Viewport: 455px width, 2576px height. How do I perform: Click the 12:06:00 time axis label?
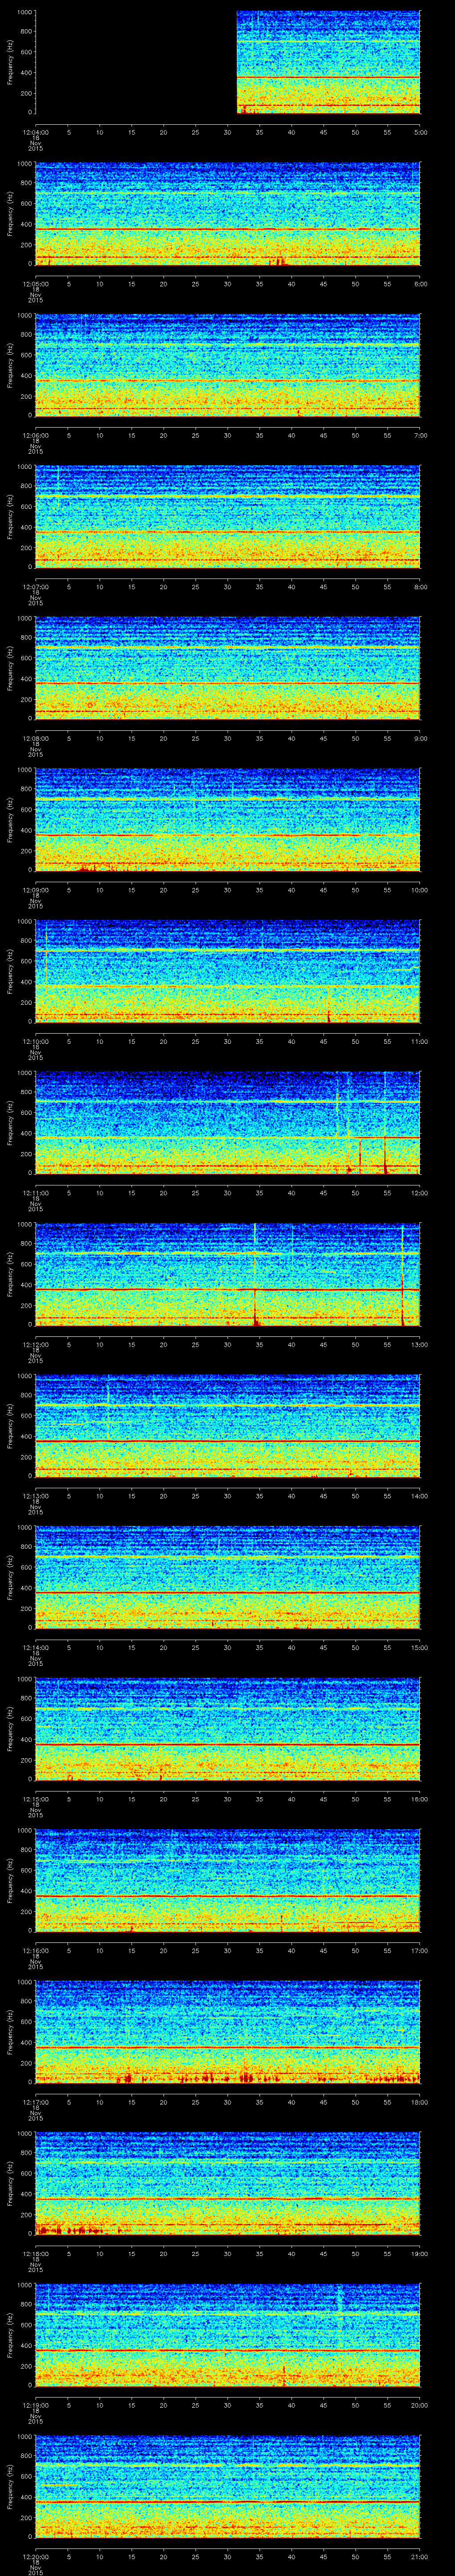click(x=35, y=435)
